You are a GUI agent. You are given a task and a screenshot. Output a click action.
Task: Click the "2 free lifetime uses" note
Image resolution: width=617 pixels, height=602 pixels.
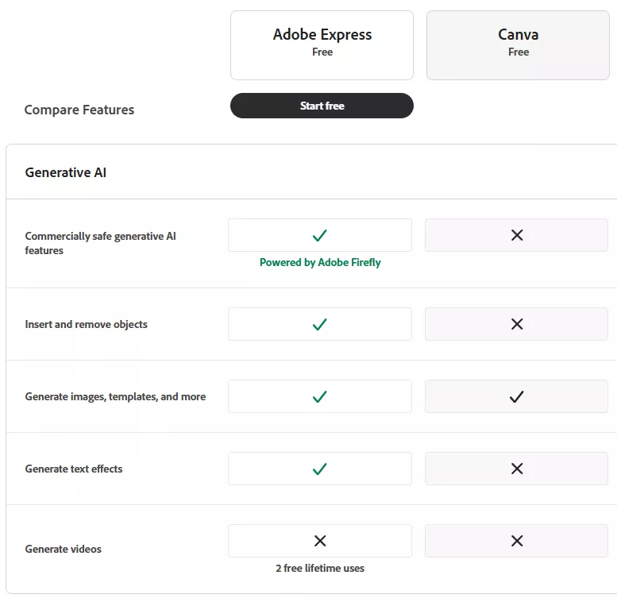320,568
